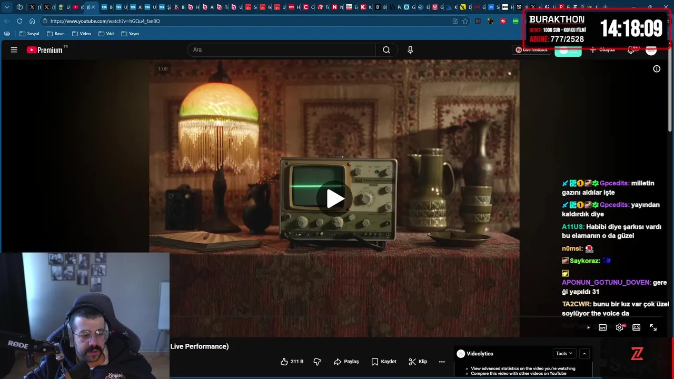The height and width of the screenshot is (379, 674).
Task: Open the tab search dropdown arrow
Action: click(x=7, y=7)
